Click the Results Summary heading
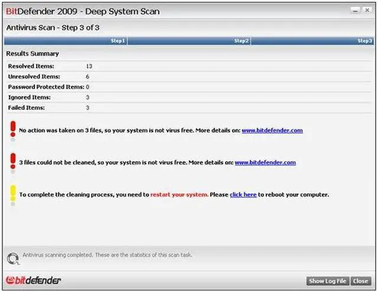 [32, 54]
